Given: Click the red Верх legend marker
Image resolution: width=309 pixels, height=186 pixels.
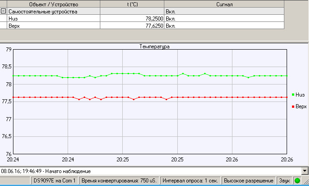Looking at the screenshot, I should (293, 106).
